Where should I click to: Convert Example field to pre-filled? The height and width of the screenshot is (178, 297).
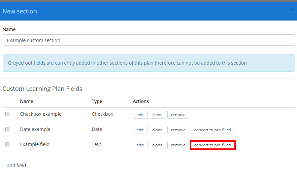click(x=213, y=145)
